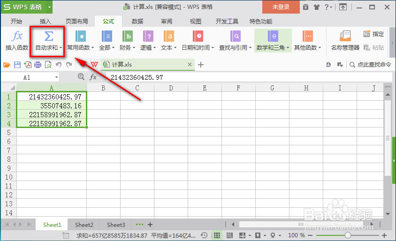Expand the 自动求和 dropdown arrow

pos(61,48)
